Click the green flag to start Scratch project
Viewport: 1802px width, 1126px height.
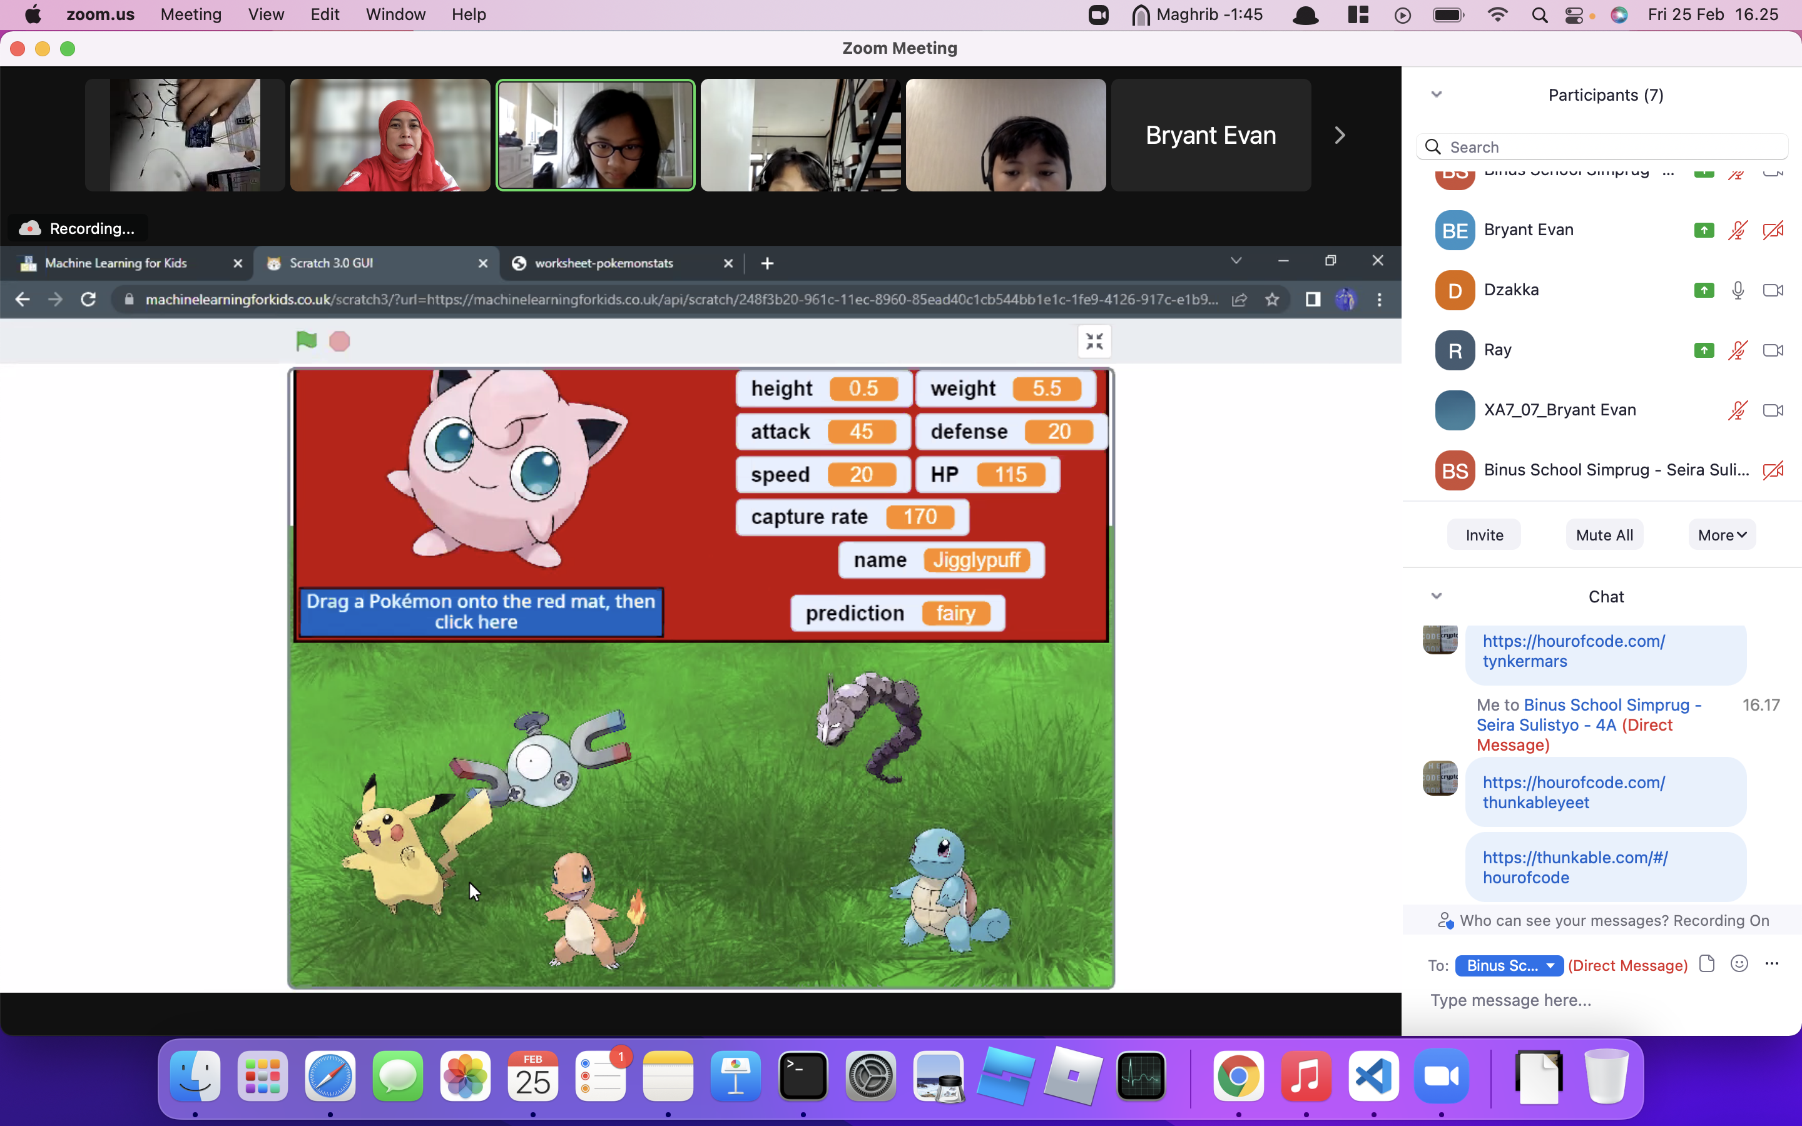click(306, 341)
